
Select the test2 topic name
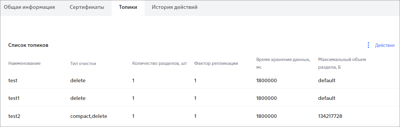pyautogui.click(x=14, y=116)
